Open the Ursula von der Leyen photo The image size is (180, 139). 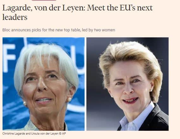coord(127,84)
